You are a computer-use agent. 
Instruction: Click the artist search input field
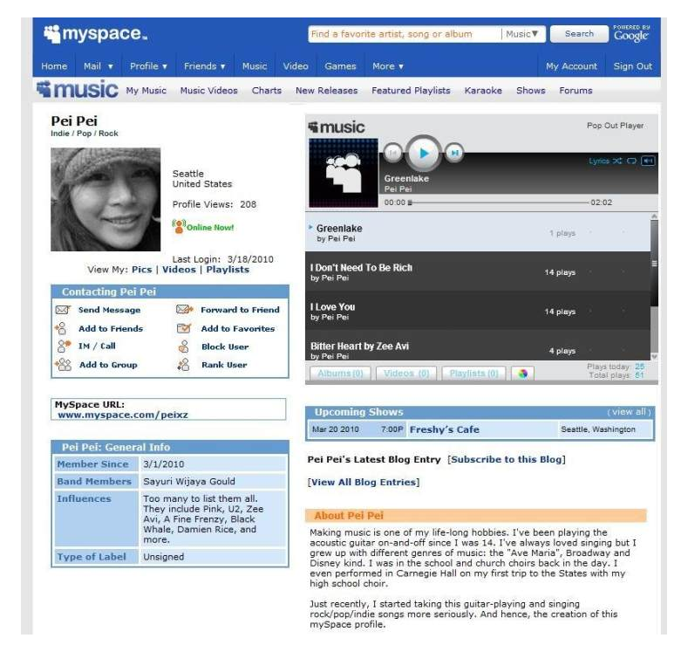pos(405,34)
